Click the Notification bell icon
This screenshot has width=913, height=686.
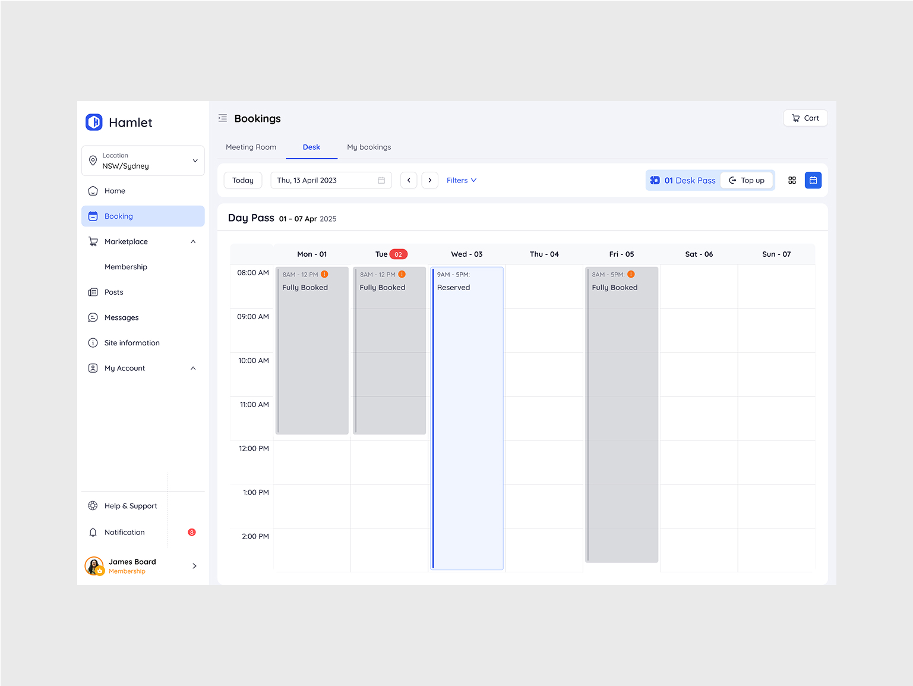(x=93, y=532)
